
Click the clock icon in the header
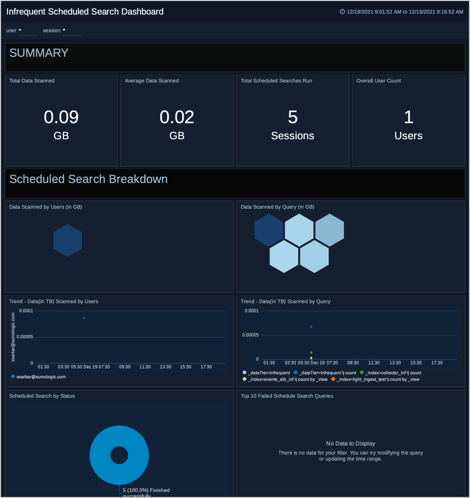click(342, 11)
